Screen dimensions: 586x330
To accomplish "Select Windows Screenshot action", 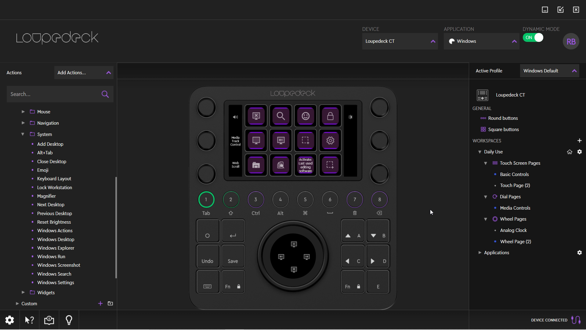I will [x=59, y=265].
